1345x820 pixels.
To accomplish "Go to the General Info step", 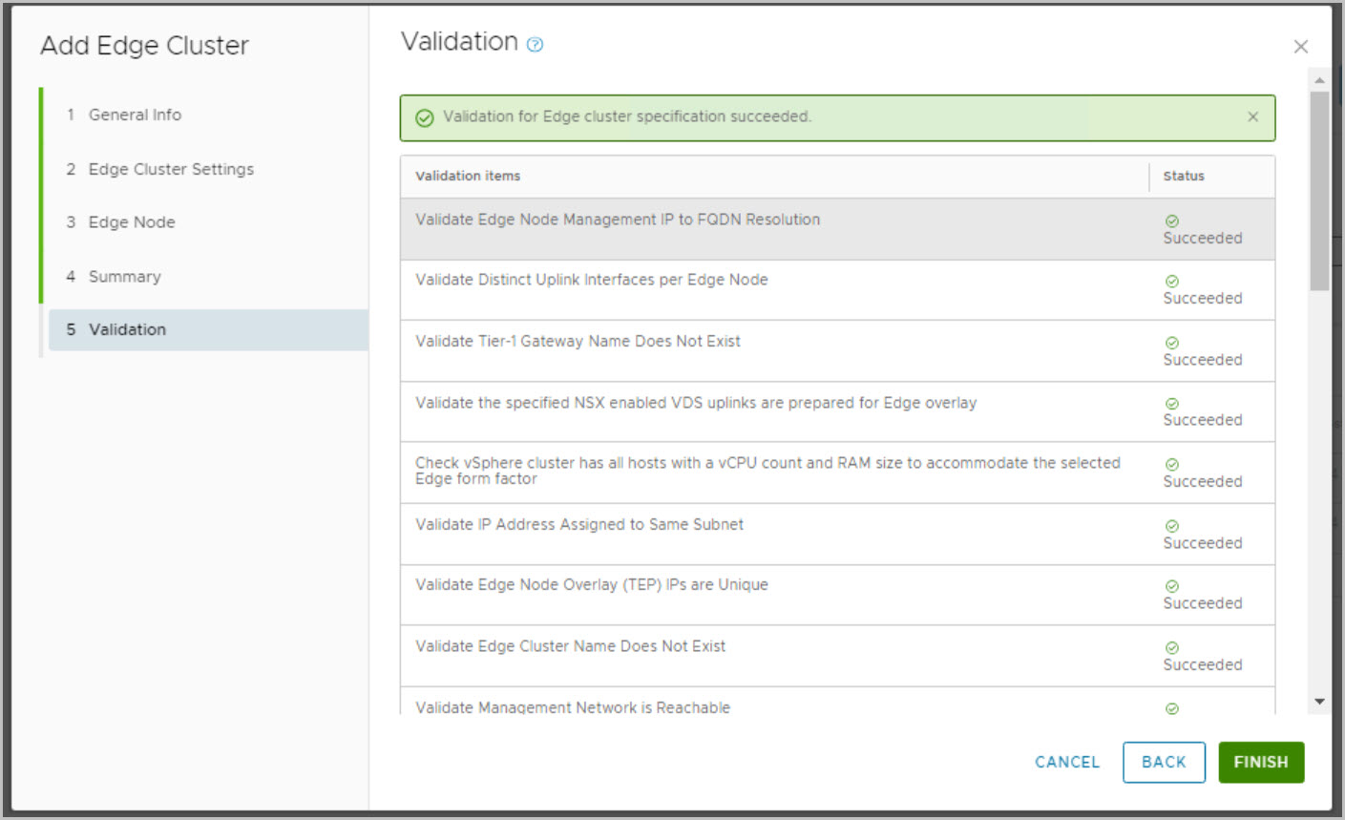I will pos(135,115).
